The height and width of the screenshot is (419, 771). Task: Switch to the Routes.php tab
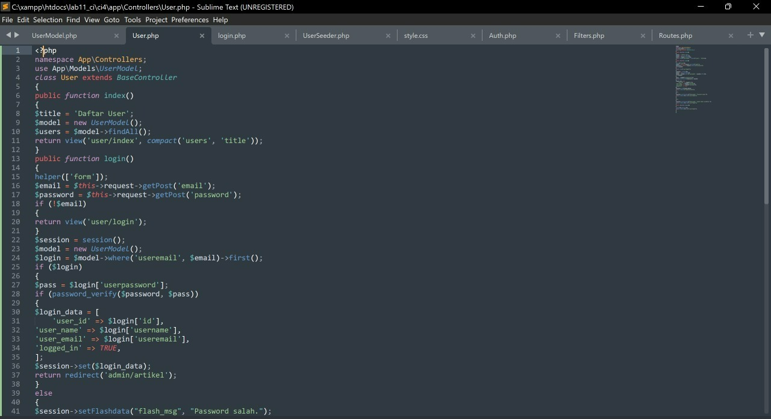[675, 35]
